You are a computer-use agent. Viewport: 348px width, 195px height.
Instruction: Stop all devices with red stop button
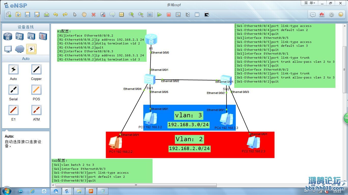[169, 14]
